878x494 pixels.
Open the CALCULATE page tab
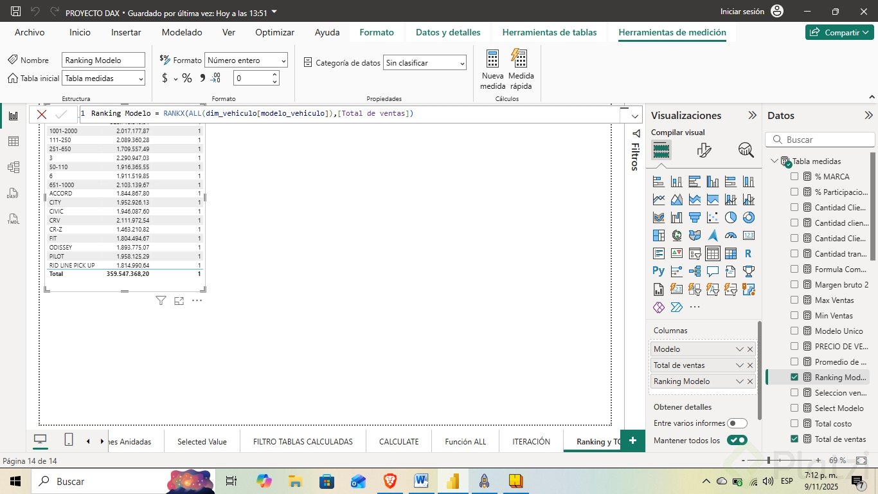point(399,442)
